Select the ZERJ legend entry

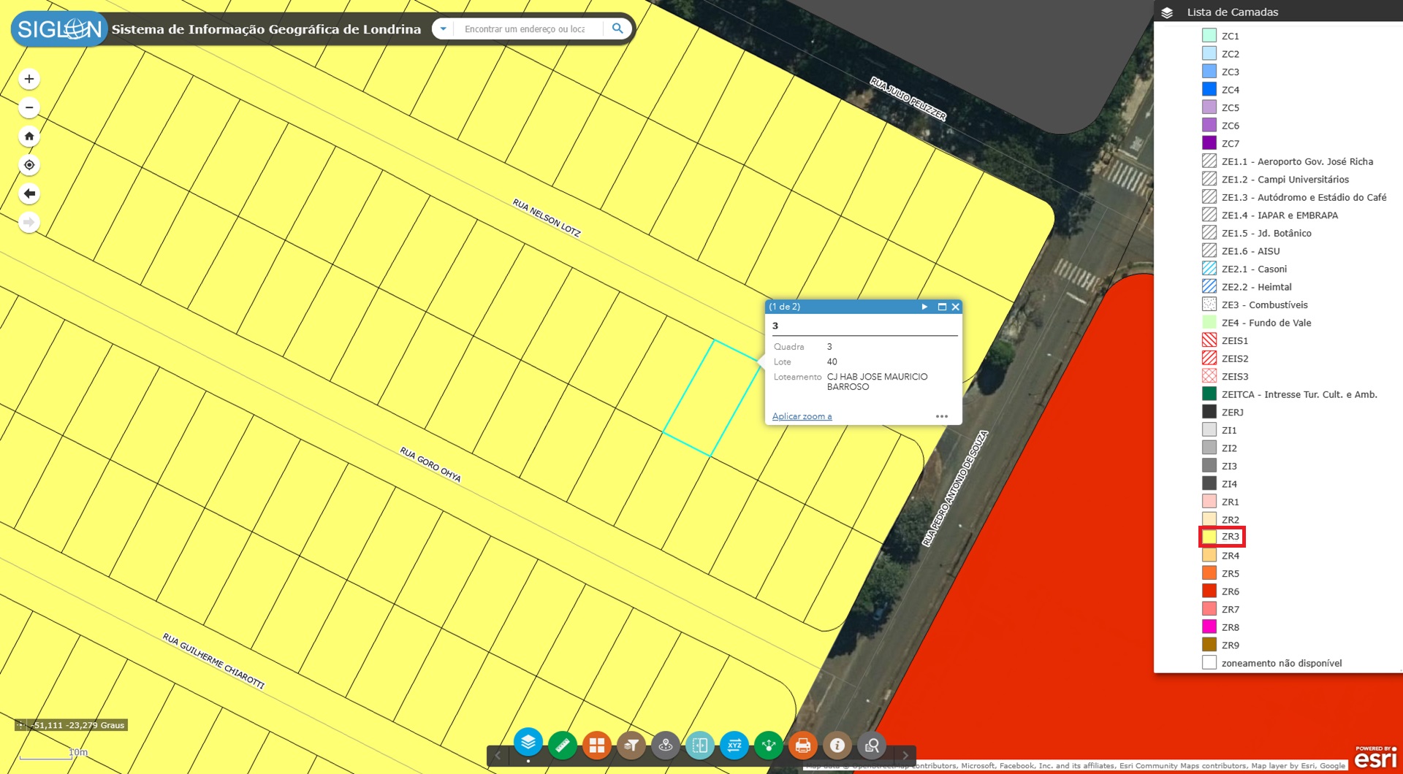point(1233,412)
